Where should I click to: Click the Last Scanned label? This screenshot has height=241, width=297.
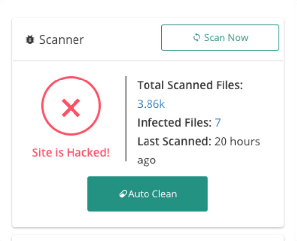pos(174,141)
